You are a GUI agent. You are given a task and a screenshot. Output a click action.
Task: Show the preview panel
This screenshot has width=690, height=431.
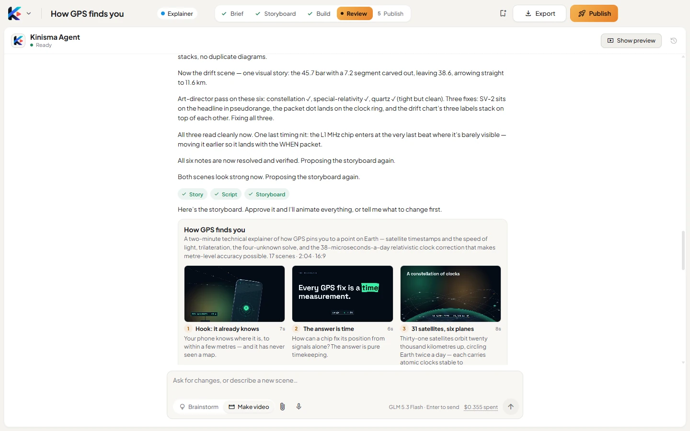(631, 41)
